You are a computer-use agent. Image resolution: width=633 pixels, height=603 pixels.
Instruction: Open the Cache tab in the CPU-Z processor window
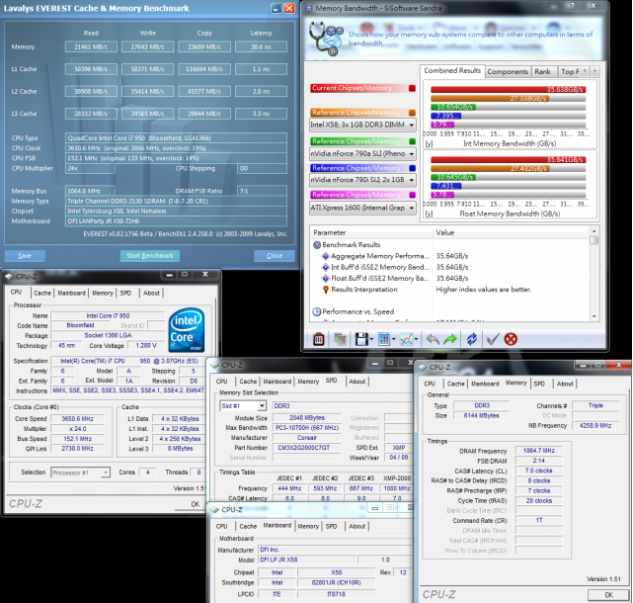pyautogui.click(x=42, y=293)
